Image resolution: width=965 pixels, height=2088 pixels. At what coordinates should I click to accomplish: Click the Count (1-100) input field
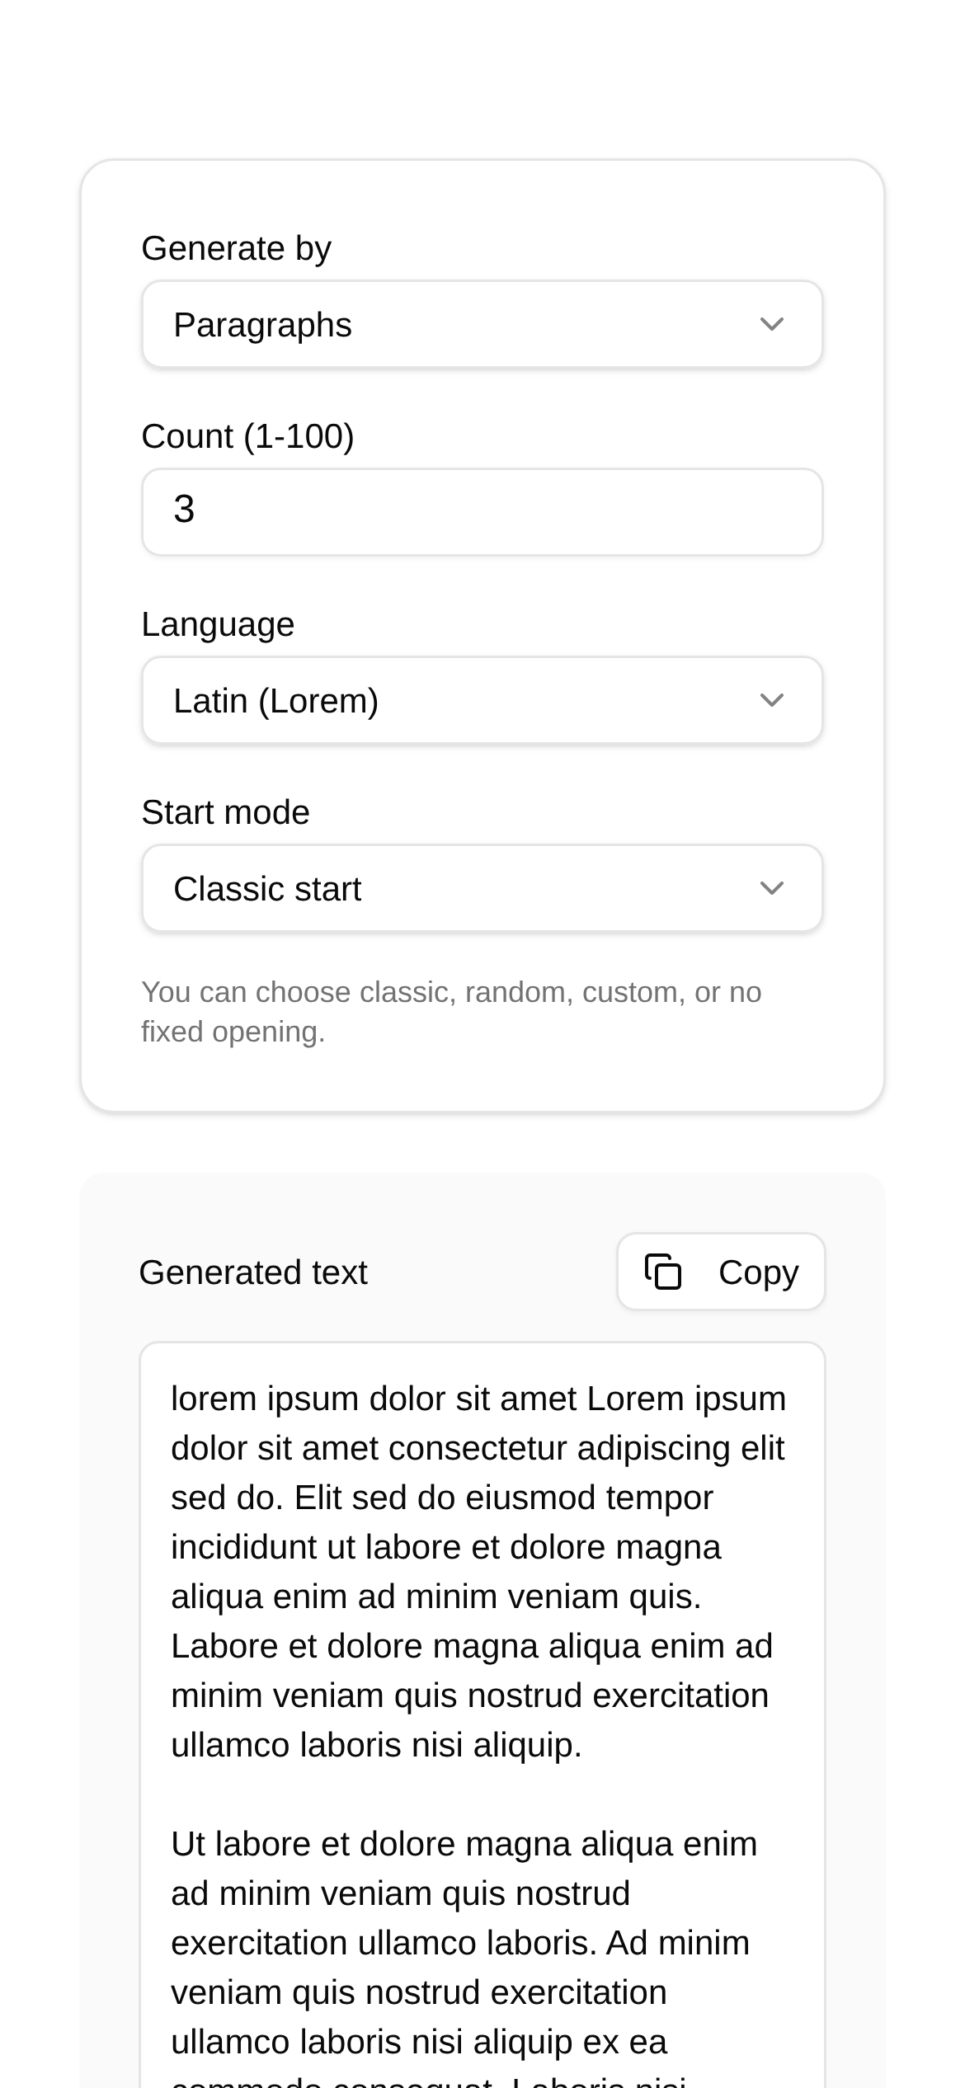tap(482, 511)
